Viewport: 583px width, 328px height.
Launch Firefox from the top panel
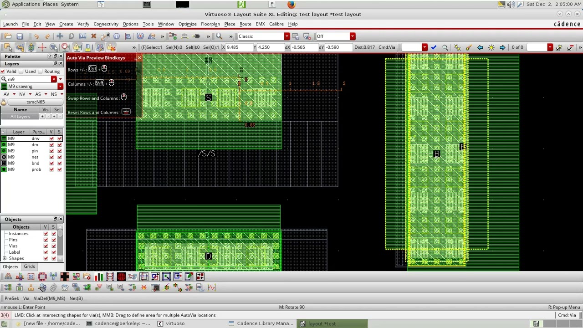pyautogui.click(x=291, y=4)
